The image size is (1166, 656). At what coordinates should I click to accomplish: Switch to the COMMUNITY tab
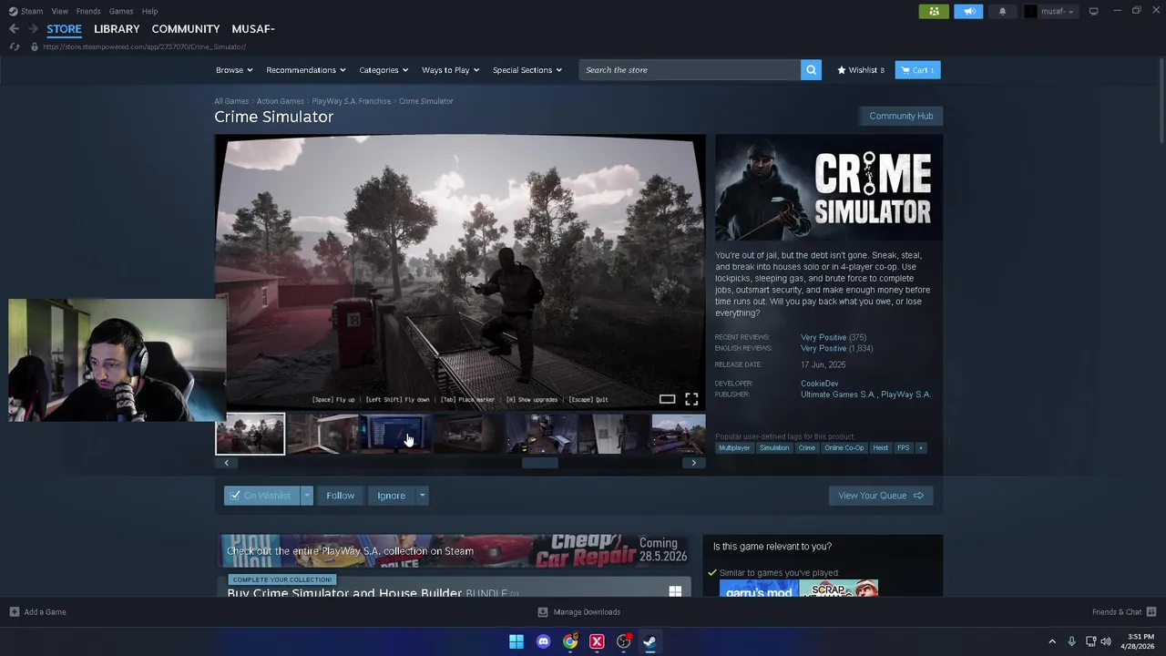click(186, 29)
